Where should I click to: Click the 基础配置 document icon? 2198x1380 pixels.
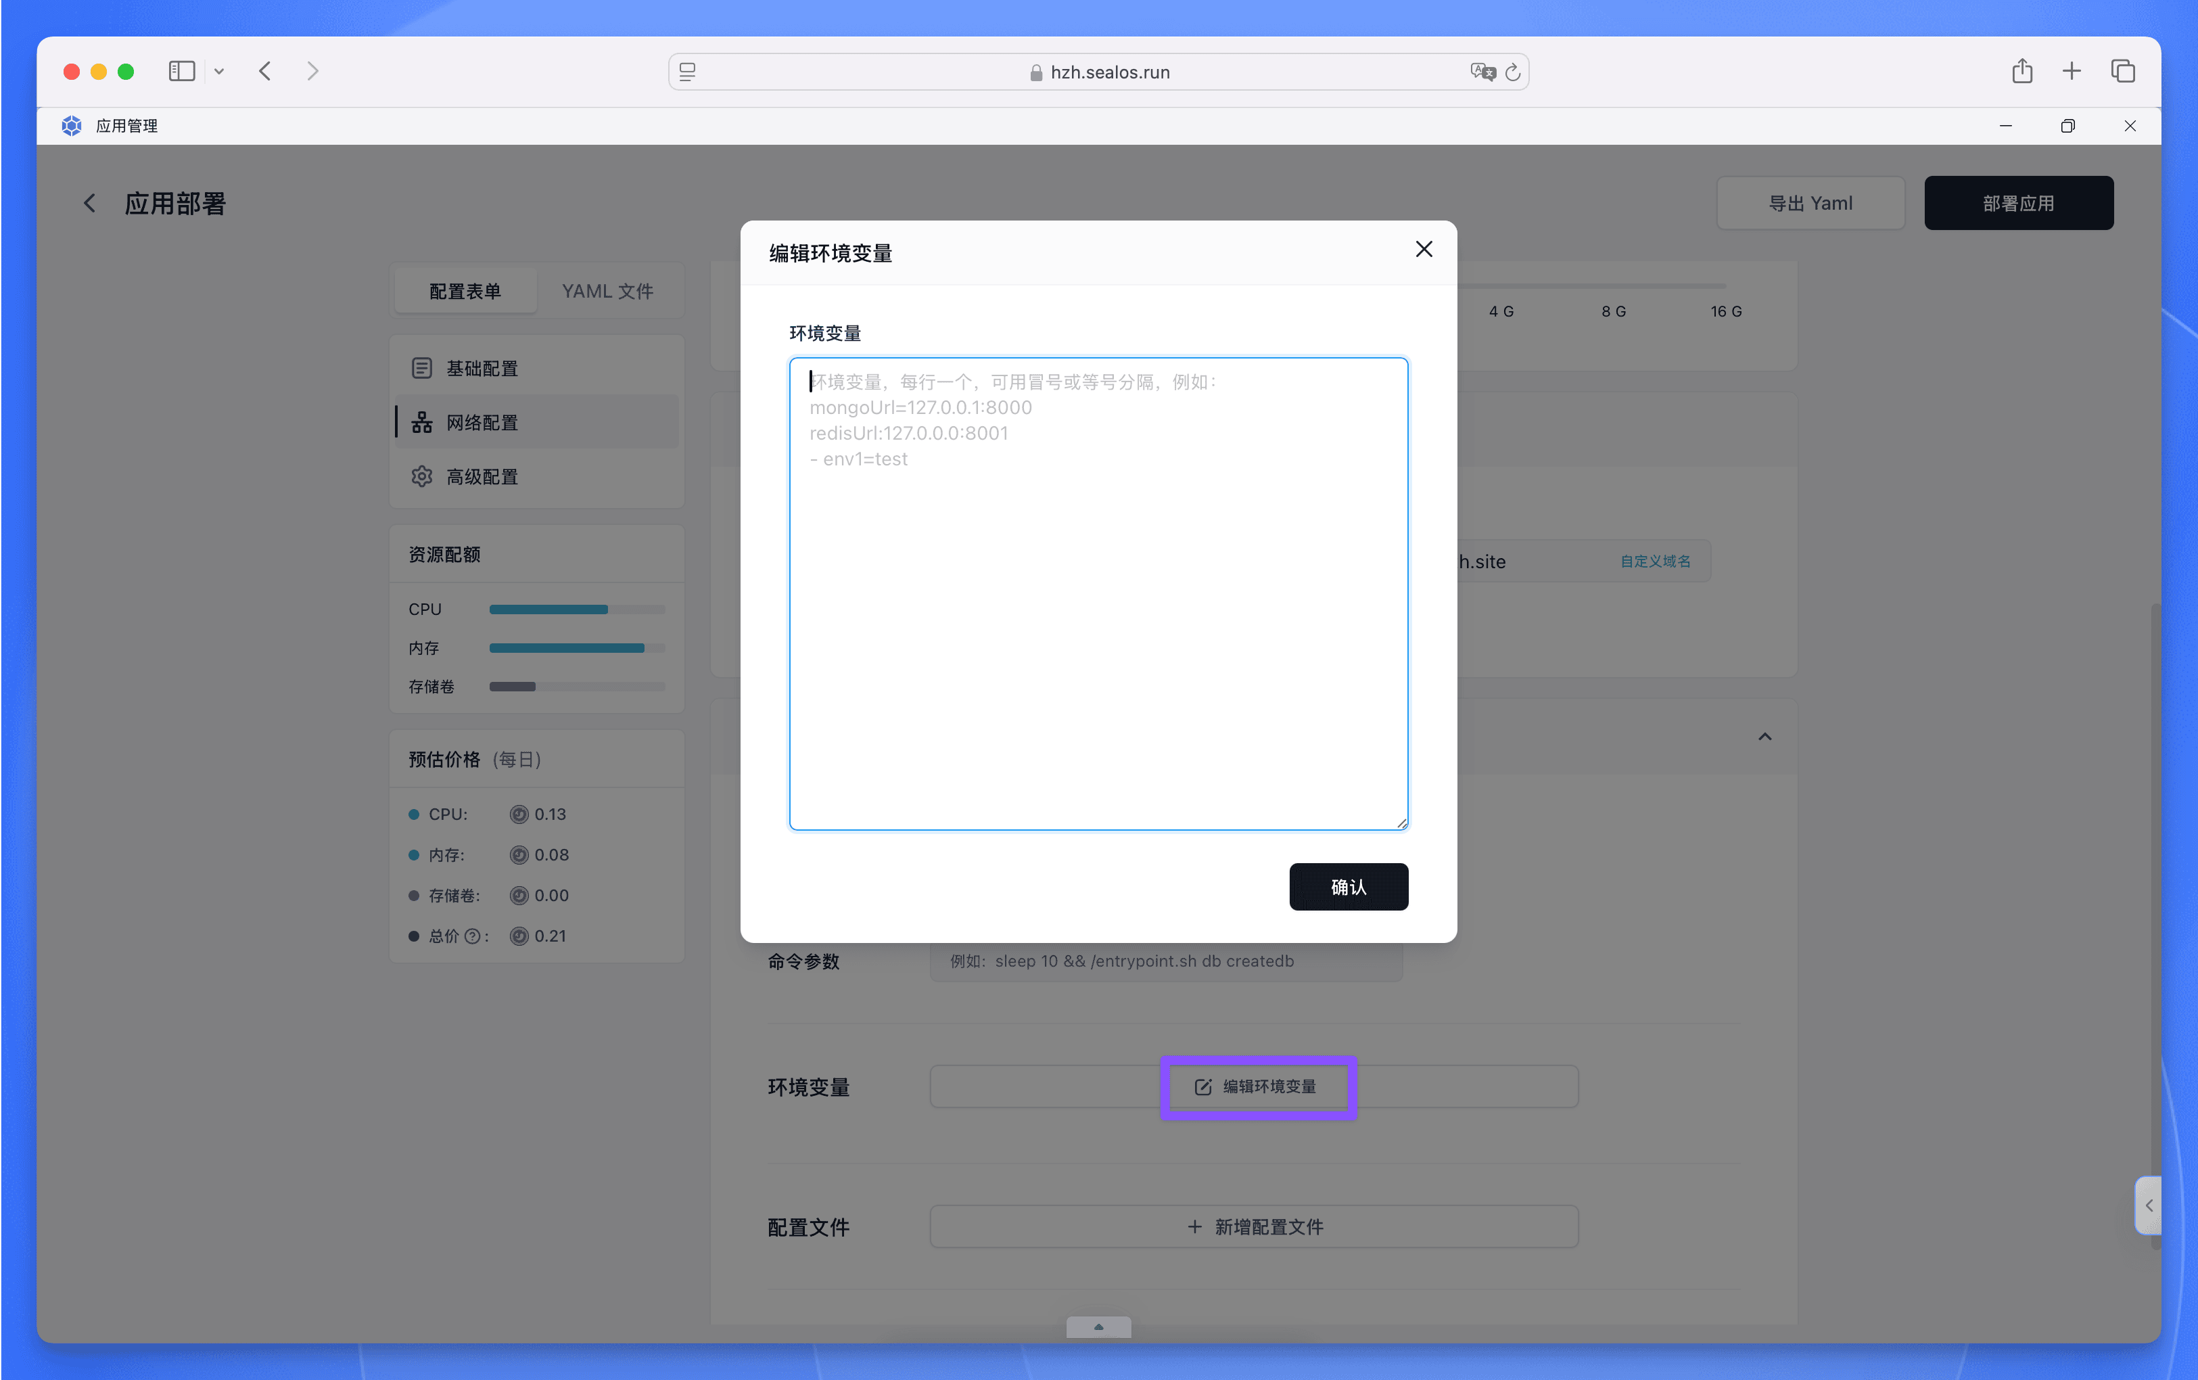click(x=421, y=368)
